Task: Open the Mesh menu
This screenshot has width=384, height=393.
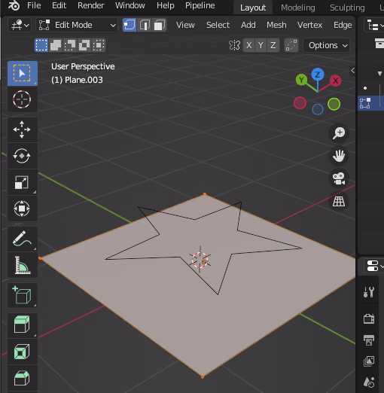Action: pyautogui.click(x=276, y=25)
